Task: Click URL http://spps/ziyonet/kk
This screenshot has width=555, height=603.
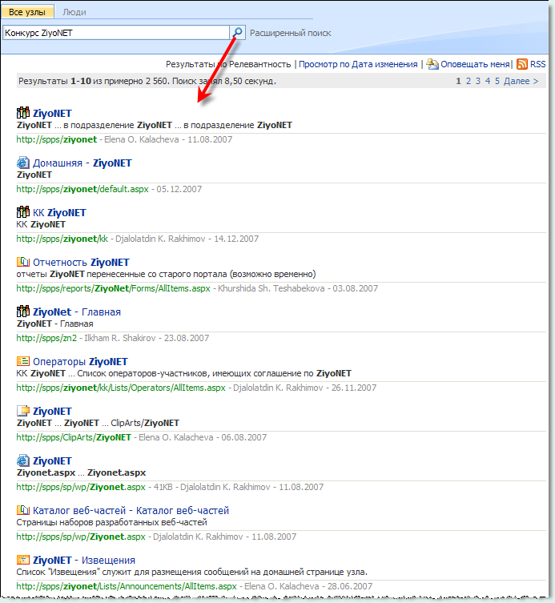Action: (62, 239)
